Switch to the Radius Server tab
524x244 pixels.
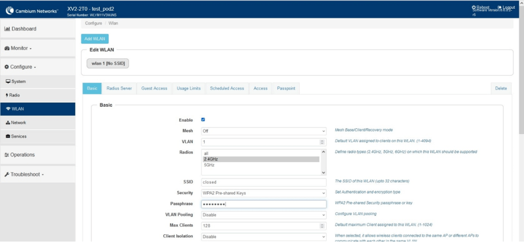point(119,88)
